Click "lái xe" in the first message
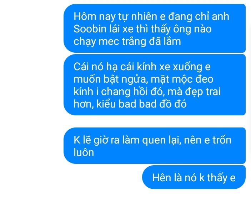The image size is (251, 198). 121,29
